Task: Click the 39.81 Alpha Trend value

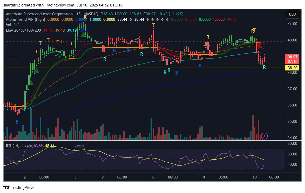Action: (232, 19)
